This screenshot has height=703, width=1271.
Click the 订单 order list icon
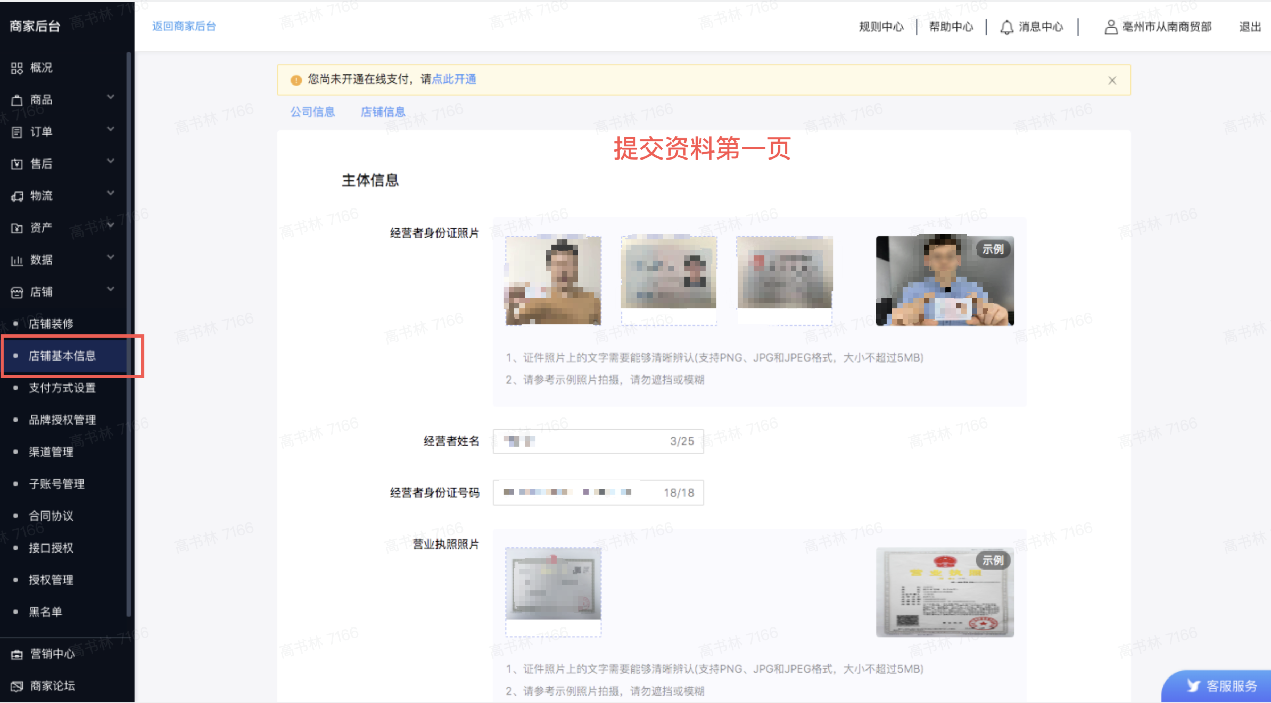(17, 132)
